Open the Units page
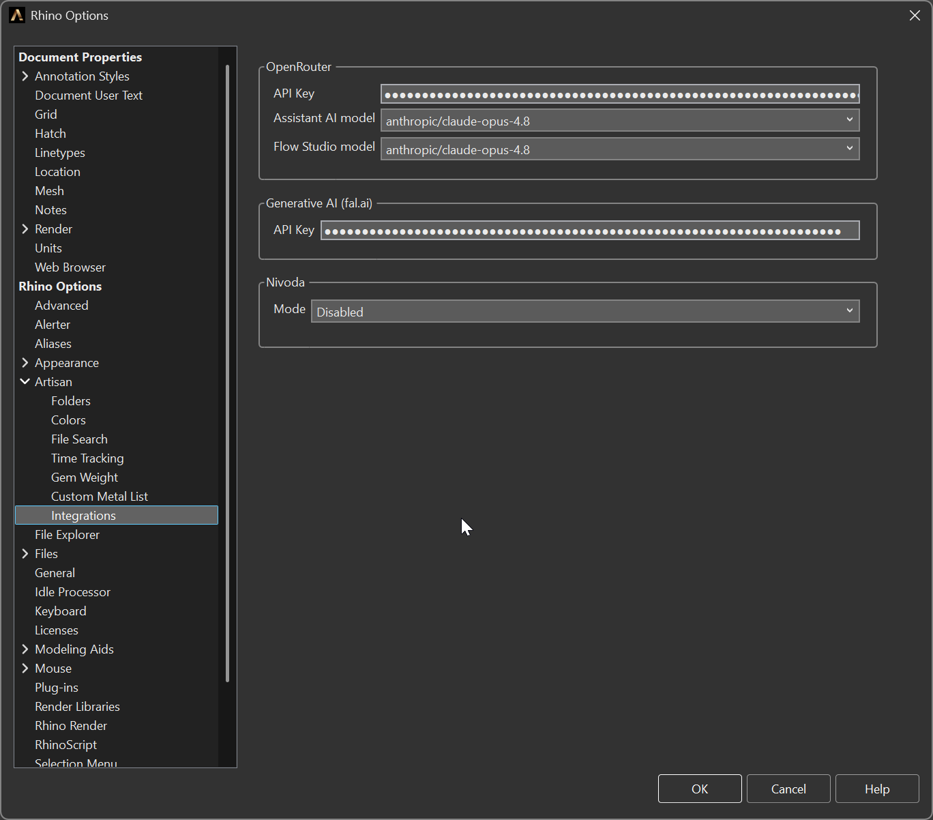 48,248
